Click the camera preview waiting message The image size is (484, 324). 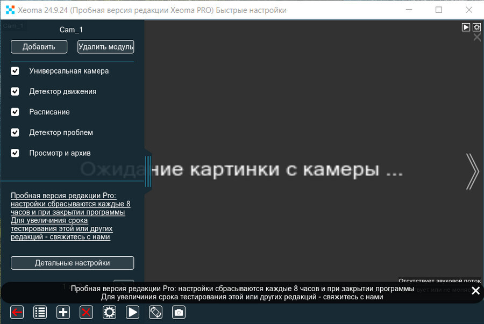tap(241, 169)
